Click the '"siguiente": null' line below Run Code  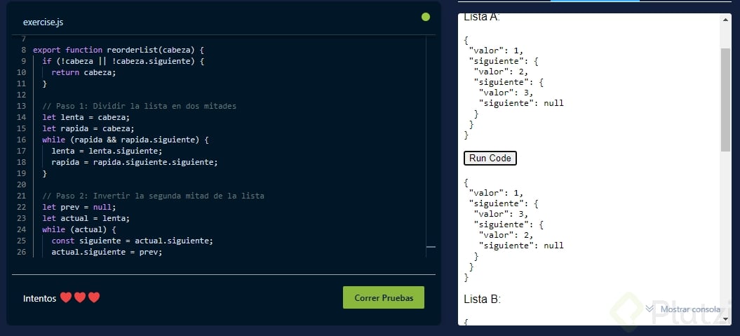point(521,246)
